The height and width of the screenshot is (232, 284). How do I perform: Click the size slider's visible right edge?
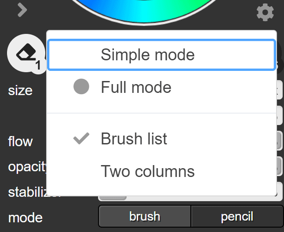279,91
